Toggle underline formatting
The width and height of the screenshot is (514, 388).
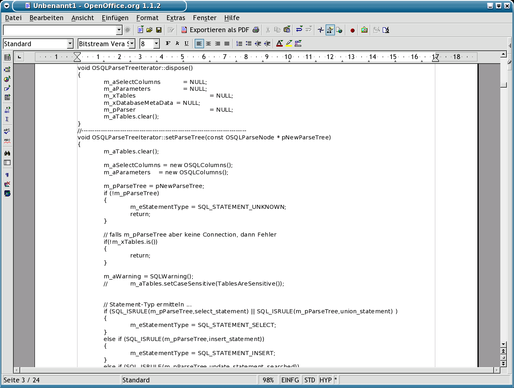(186, 44)
